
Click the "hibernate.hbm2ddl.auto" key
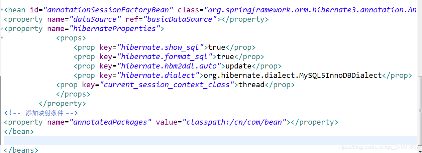[x=169, y=66]
